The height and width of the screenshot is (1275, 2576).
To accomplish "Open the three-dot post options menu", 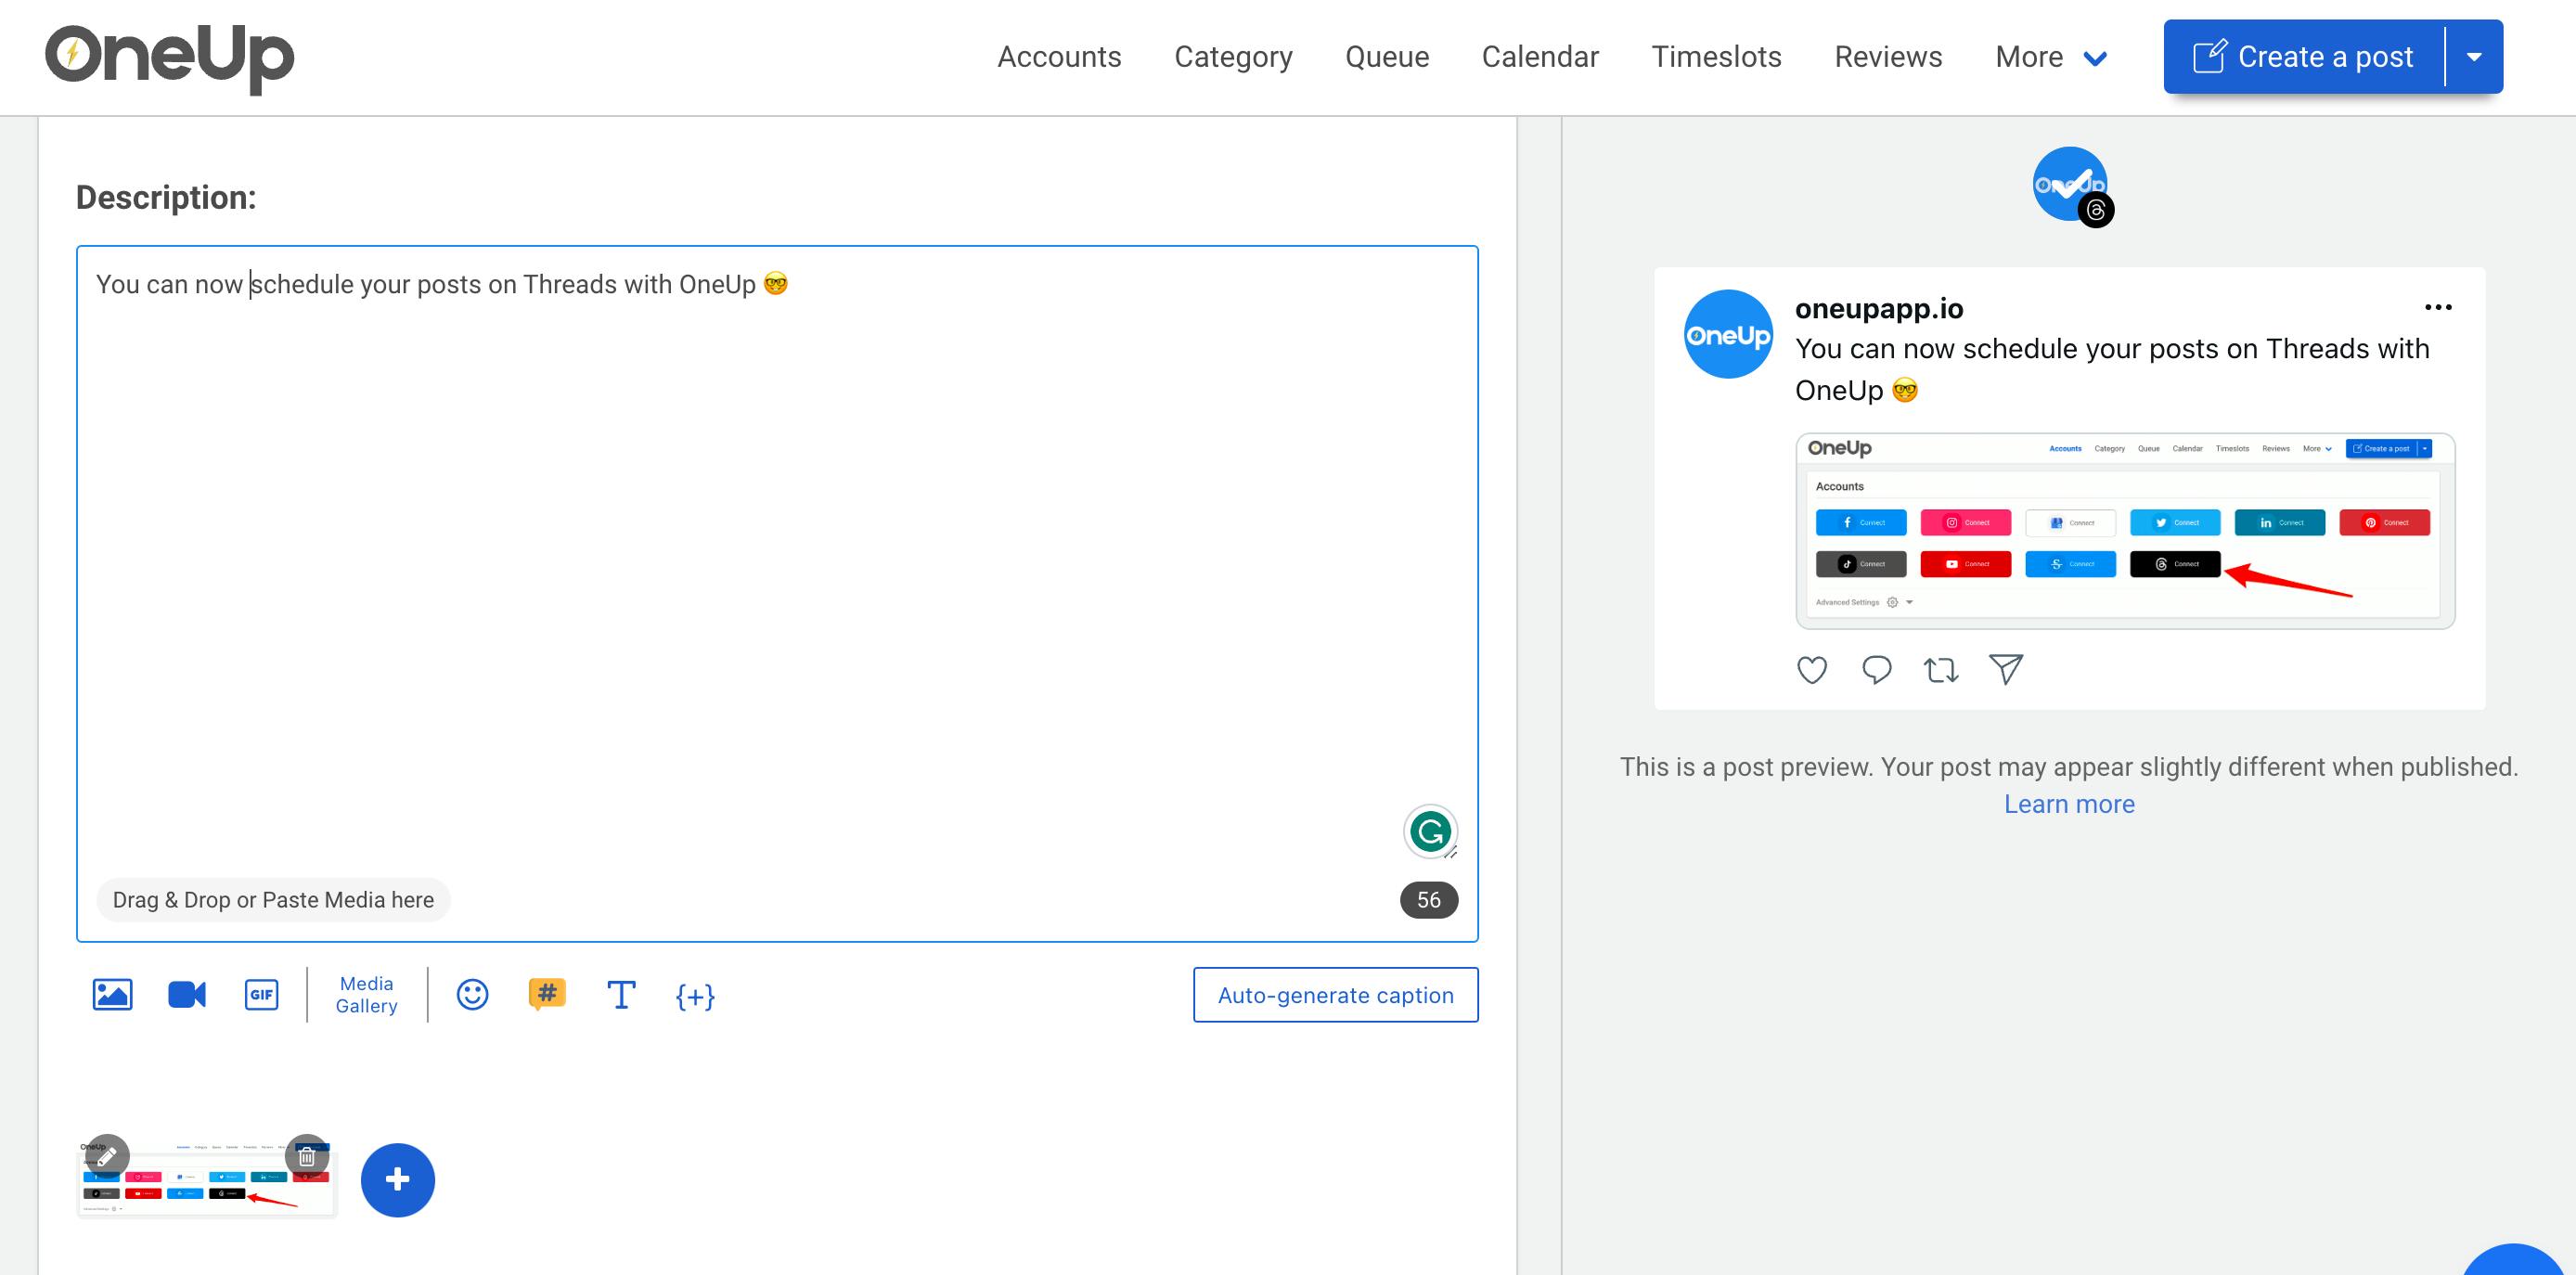I will 2438,307.
